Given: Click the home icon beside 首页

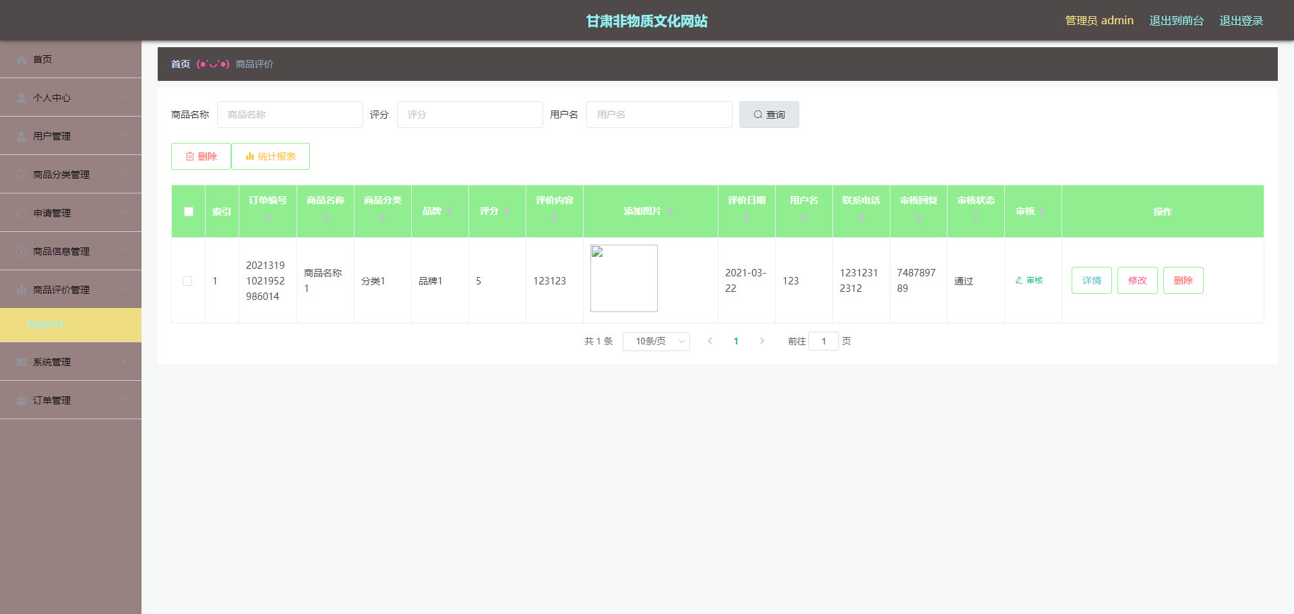Looking at the screenshot, I should pyautogui.click(x=22, y=60).
